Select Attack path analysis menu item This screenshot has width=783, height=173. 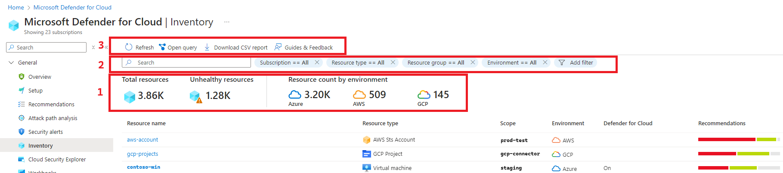pyautogui.click(x=53, y=118)
